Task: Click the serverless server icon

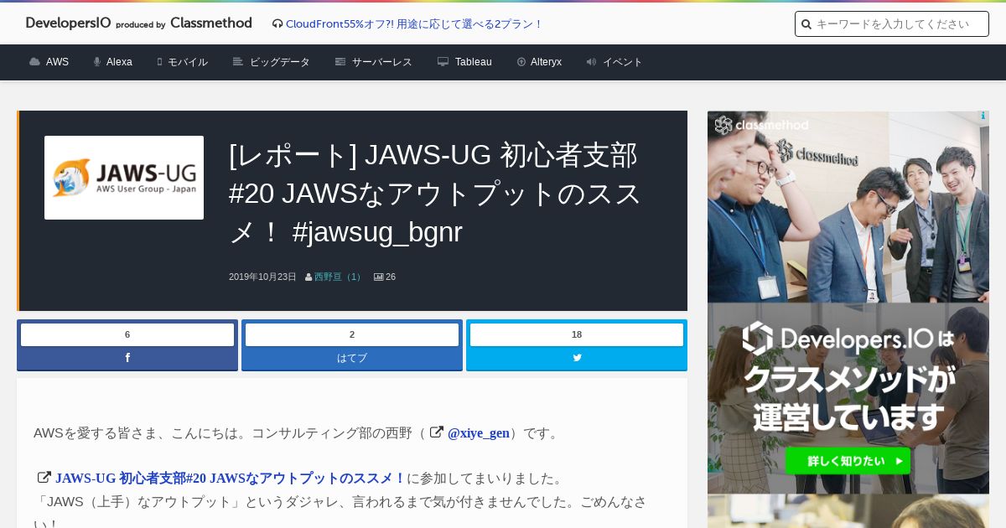Action: 340,62
